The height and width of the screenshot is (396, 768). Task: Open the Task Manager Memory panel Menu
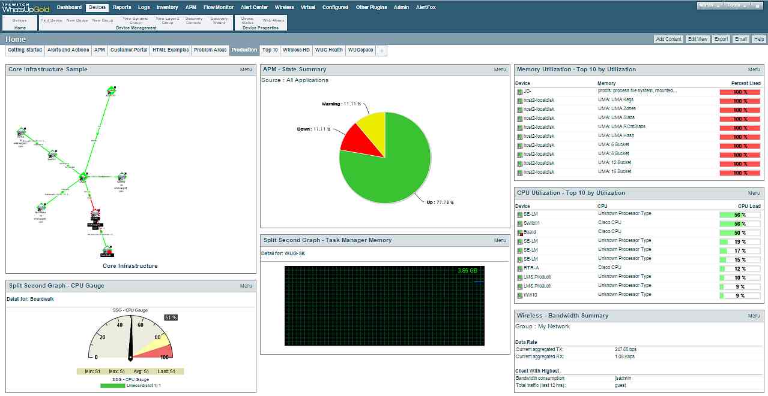pyautogui.click(x=500, y=240)
